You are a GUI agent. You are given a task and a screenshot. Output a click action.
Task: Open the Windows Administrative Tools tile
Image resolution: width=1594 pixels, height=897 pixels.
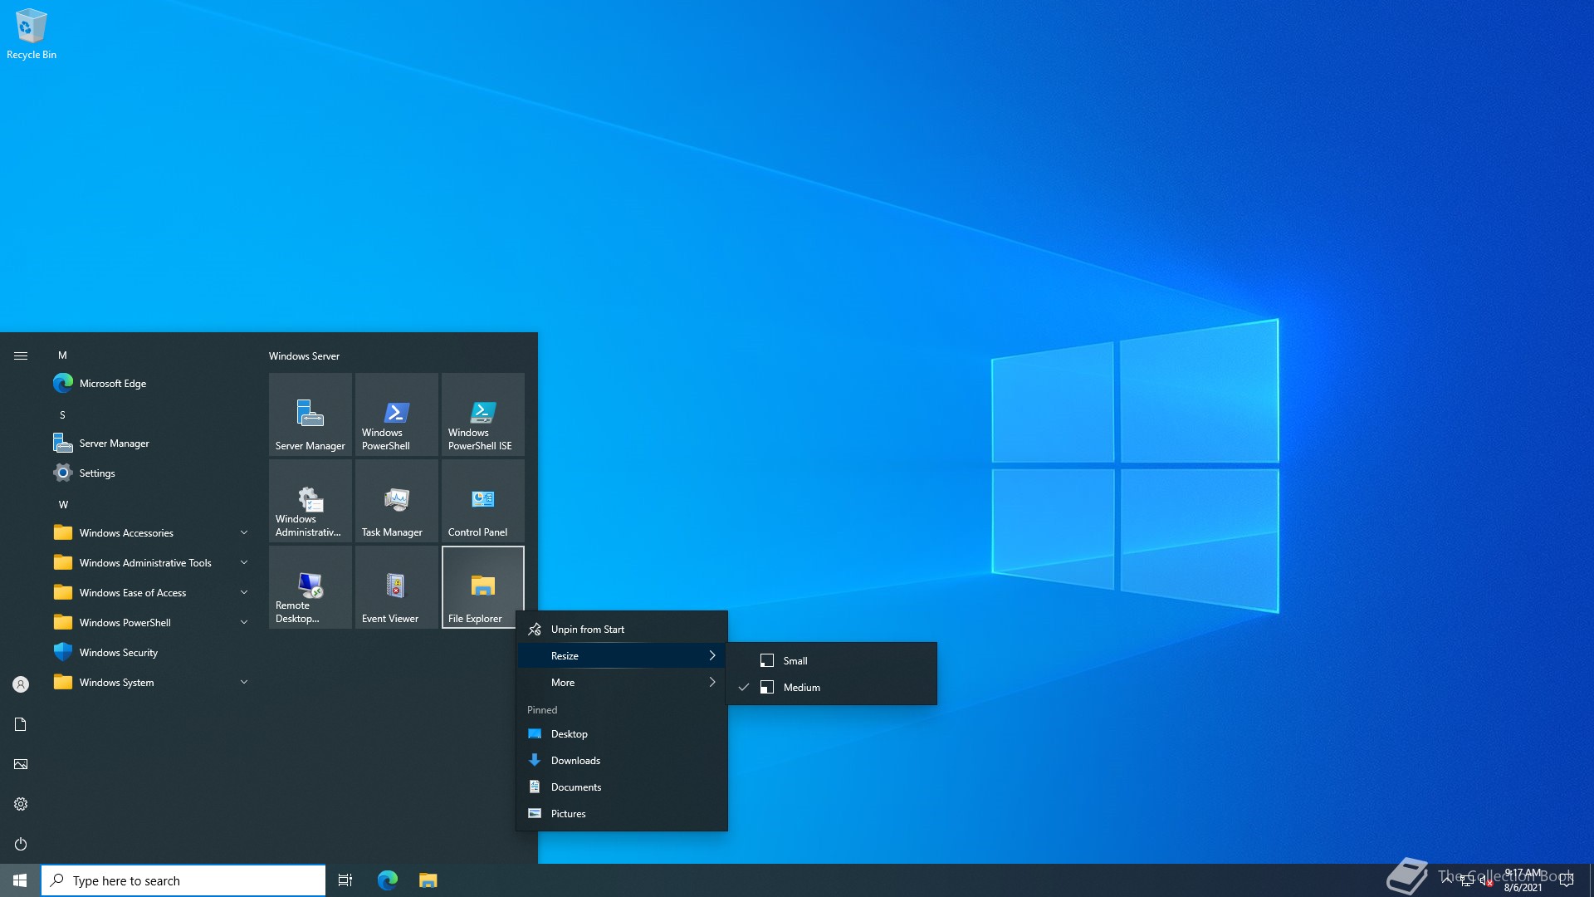(x=310, y=501)
